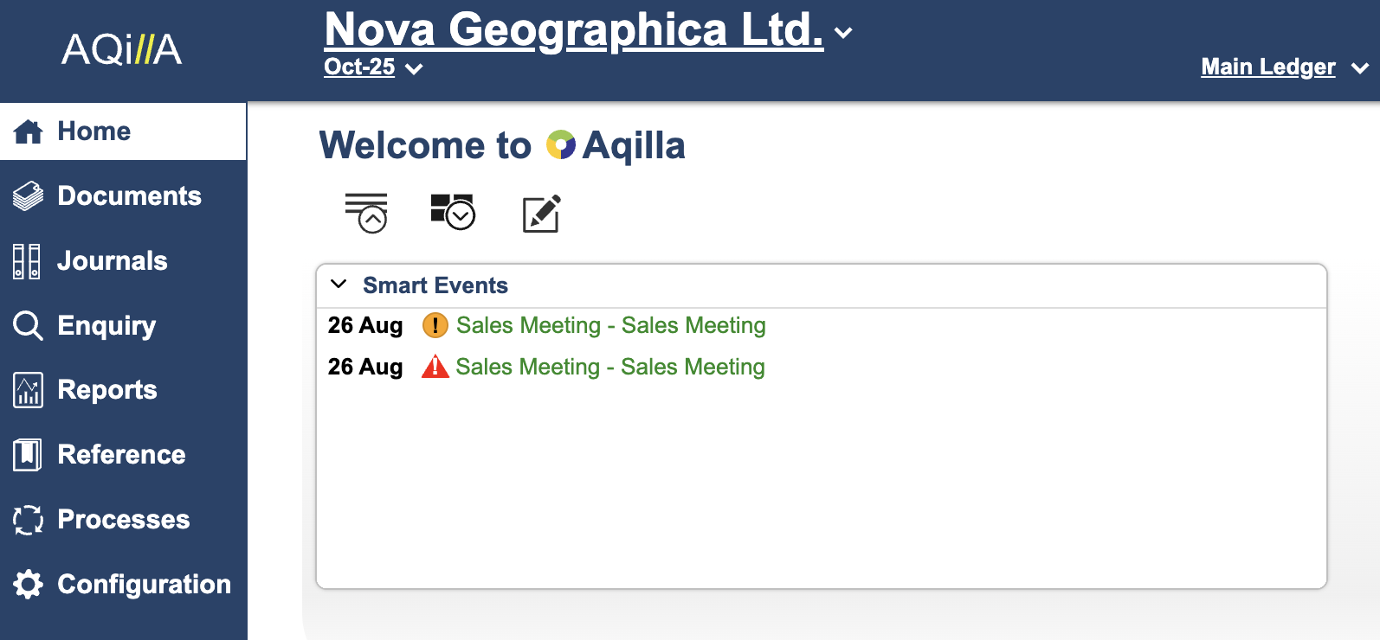Open the second Sales Meeting event link
The image size is (1380, 640).
tap(609, 367)
